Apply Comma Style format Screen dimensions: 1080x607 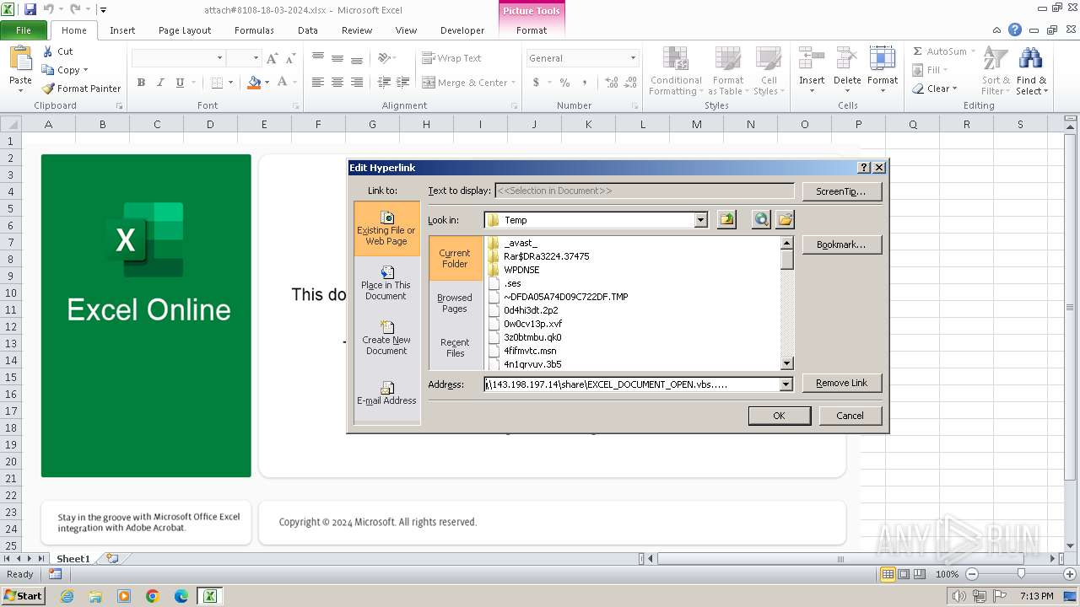tap(586, 83)
